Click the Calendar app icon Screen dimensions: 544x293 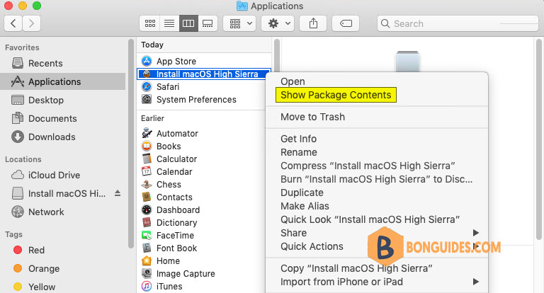[147, 171]
